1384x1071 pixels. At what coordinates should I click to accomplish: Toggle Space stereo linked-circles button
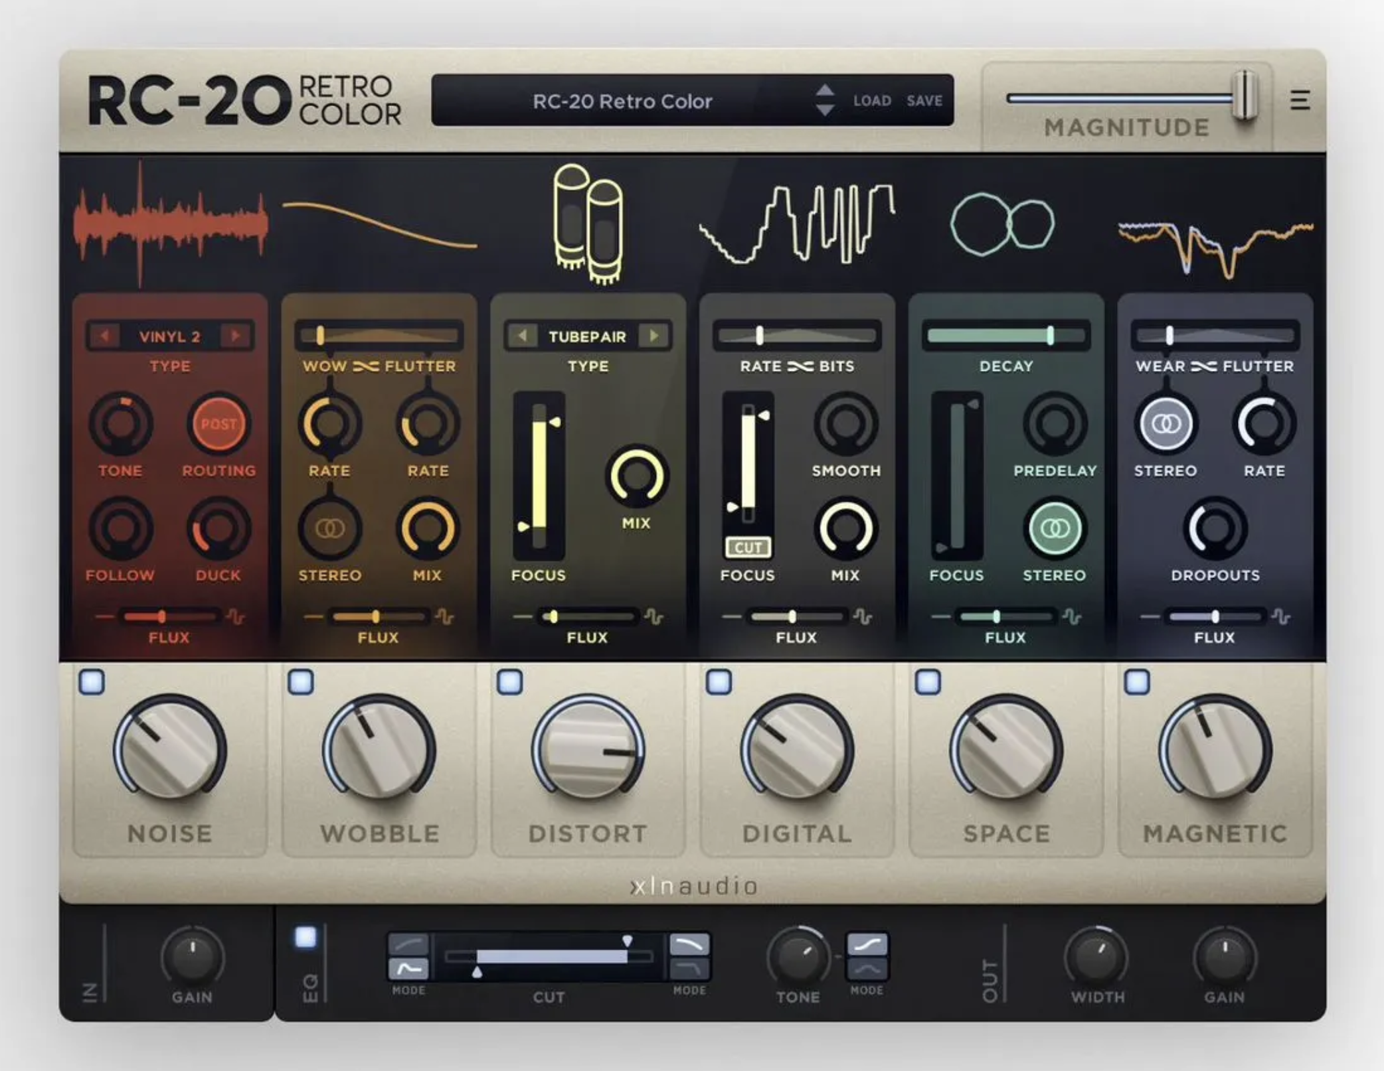click(x=1055, y=529)
